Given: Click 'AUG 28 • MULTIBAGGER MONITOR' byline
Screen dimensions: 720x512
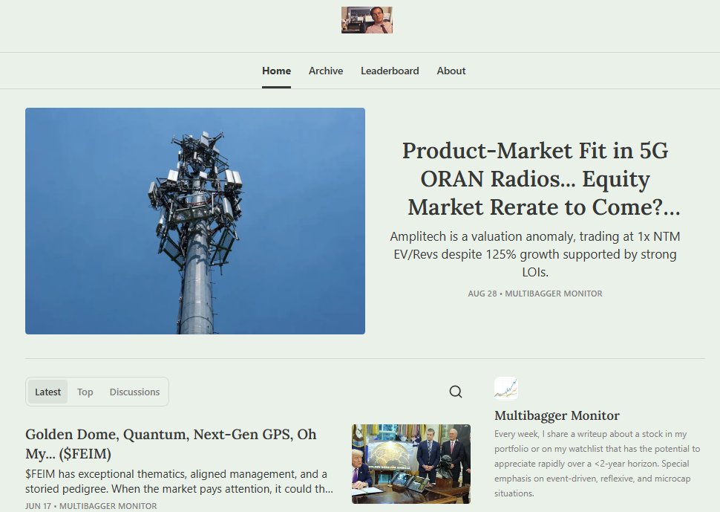Looking at the screenshot, I should (535, 294).
